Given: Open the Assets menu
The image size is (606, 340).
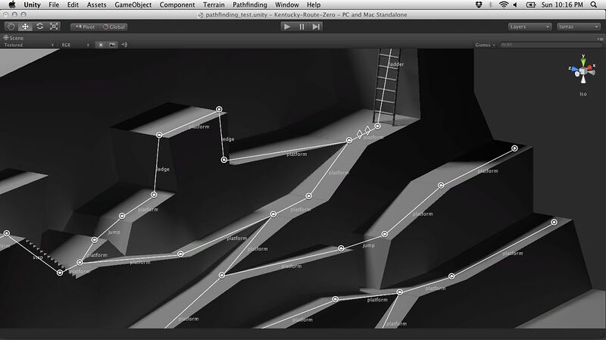Looking at the screenshot, I should pyautogui.click(x=97, y=5).
